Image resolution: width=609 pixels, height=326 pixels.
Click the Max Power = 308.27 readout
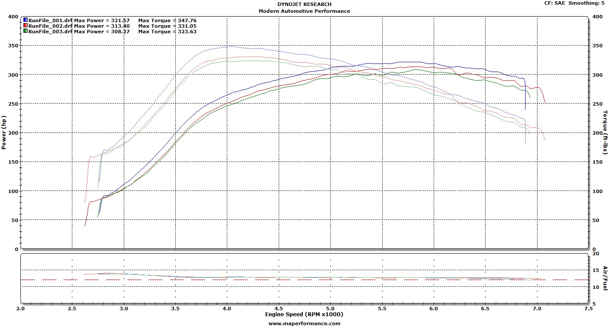tap(102, 31)
